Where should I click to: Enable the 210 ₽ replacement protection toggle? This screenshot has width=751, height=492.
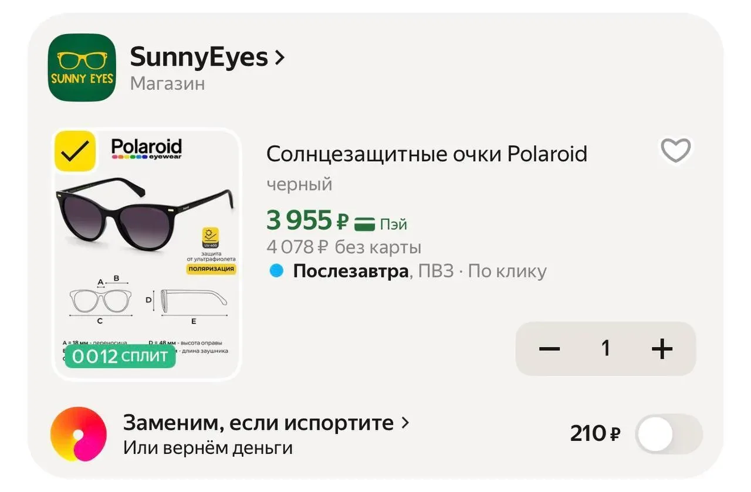tap(669, 434)
